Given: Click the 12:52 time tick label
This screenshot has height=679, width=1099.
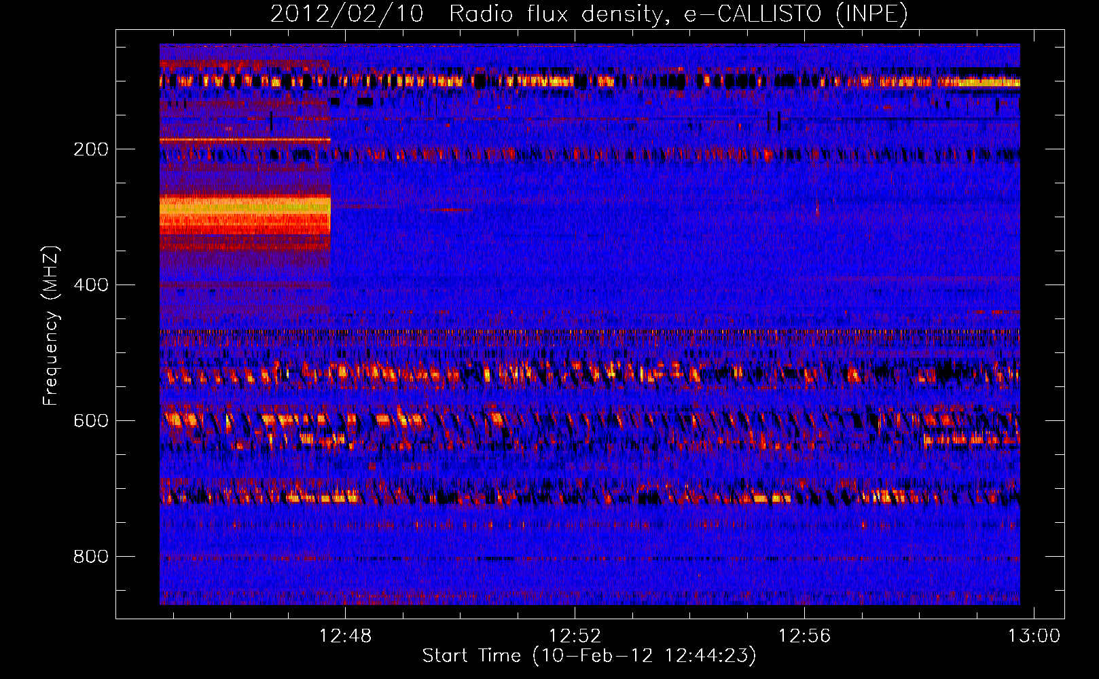Looking at the screenshot, I should pyautogui.click(x=575, y=636).
